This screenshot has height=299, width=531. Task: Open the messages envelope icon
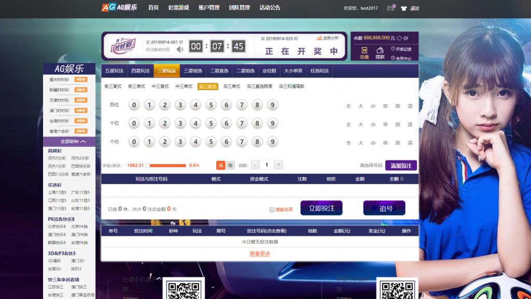(390, 8)
